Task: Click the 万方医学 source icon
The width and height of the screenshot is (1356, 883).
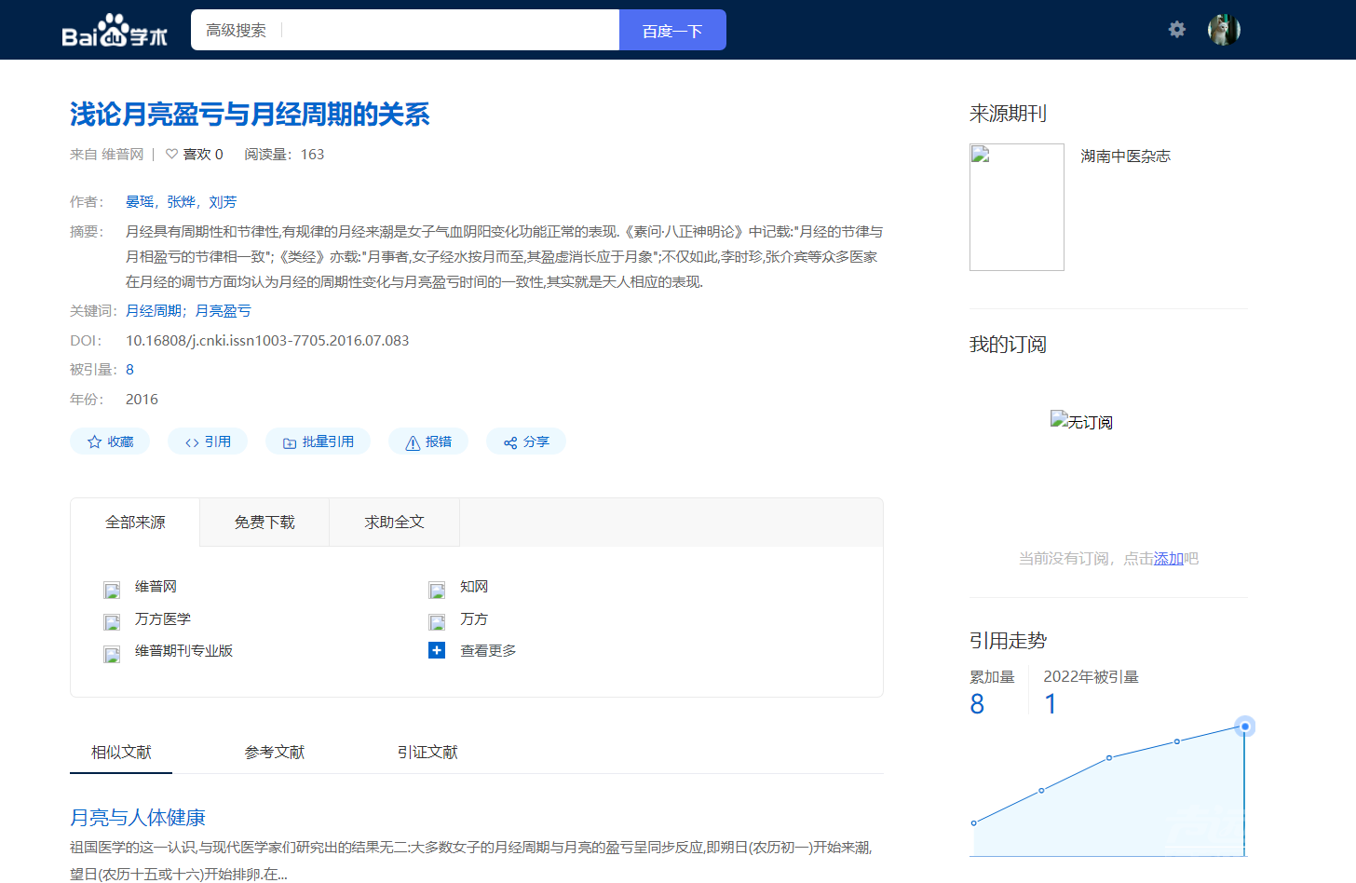Action: pyautogui.click(x=112, y=622)
